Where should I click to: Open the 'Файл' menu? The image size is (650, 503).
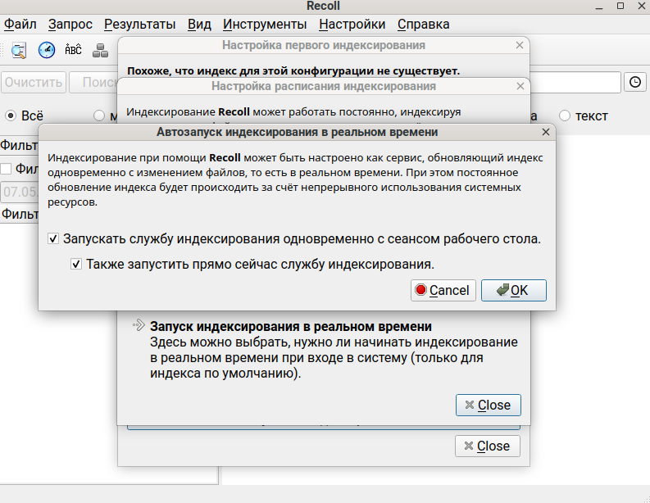20,25
